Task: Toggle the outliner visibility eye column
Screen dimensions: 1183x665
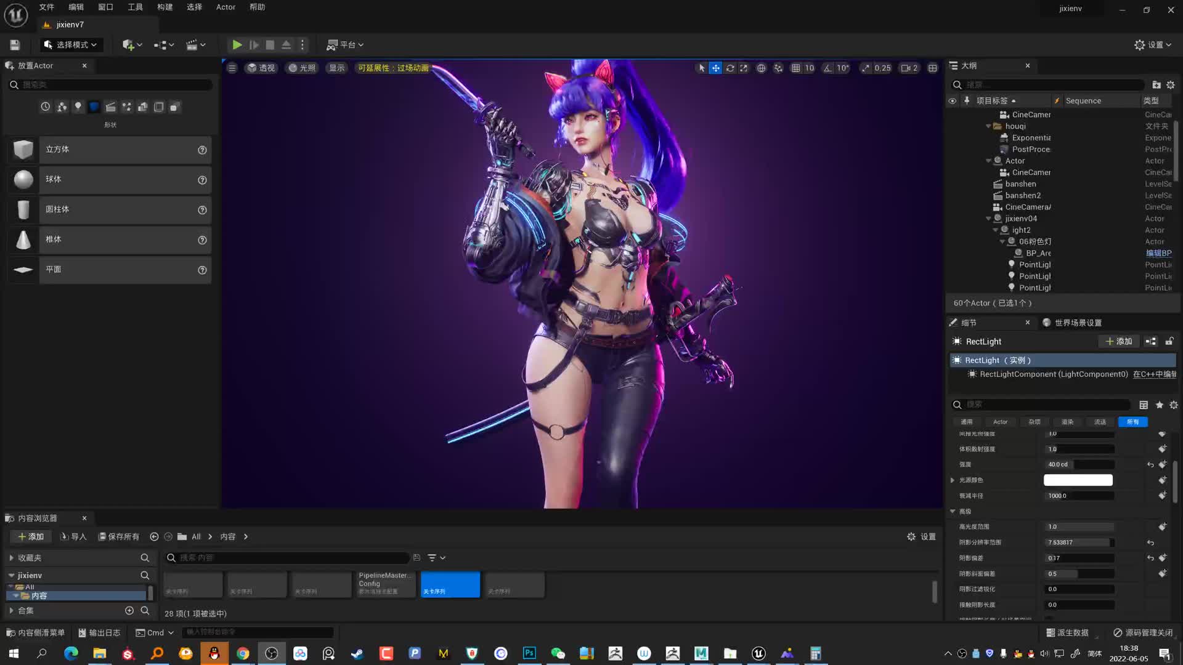Action: 953,101
